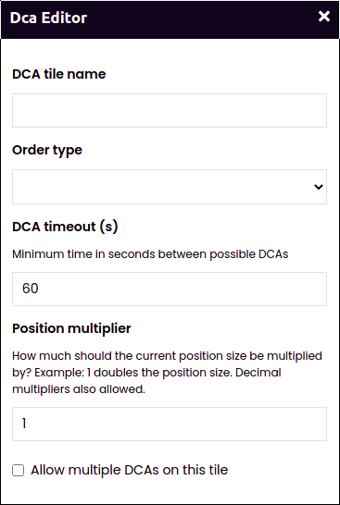The width and height of the screenshot is (340, 505).
Task: Click the 'Dca Editor' title text
Action: (x=48, y=18)
